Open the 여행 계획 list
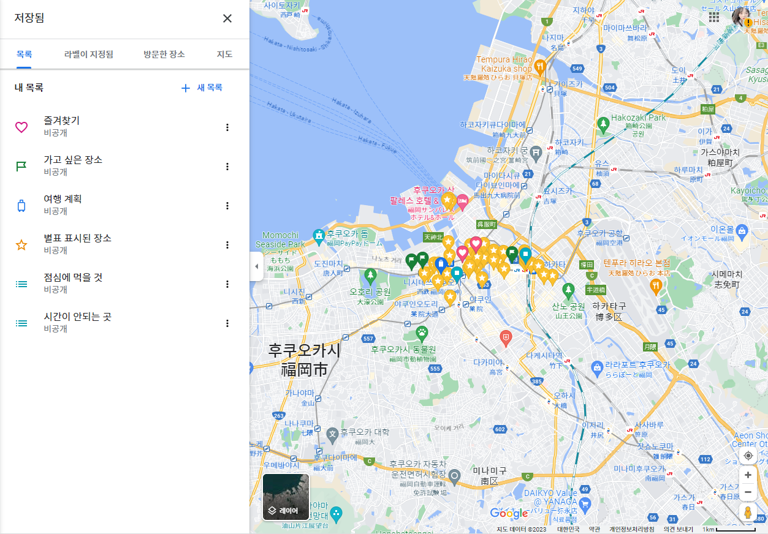Viewport: 768px width, 534px height. (x=124, y=205)
